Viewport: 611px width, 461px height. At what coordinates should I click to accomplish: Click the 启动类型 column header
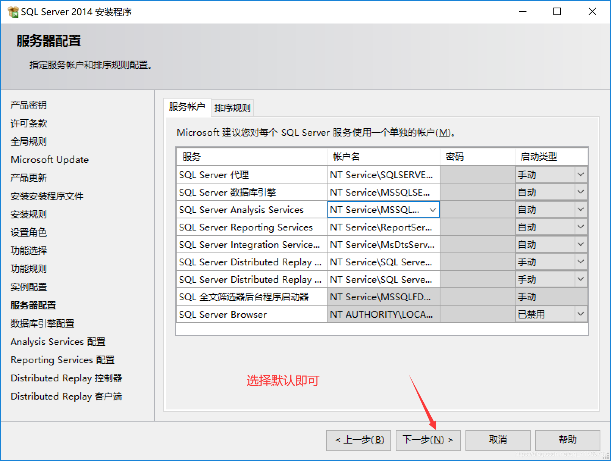[x=551, y=157]
